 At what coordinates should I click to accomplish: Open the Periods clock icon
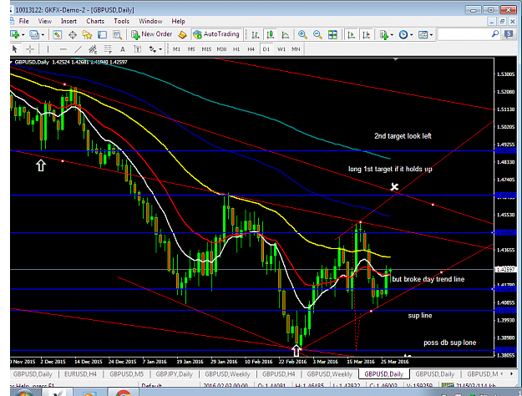pos(403,34)
